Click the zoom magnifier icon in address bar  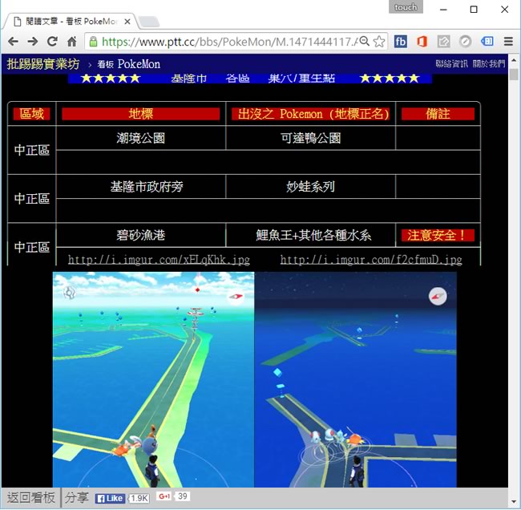[365, 41]
